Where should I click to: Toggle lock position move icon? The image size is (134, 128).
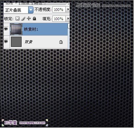(29, 18)
